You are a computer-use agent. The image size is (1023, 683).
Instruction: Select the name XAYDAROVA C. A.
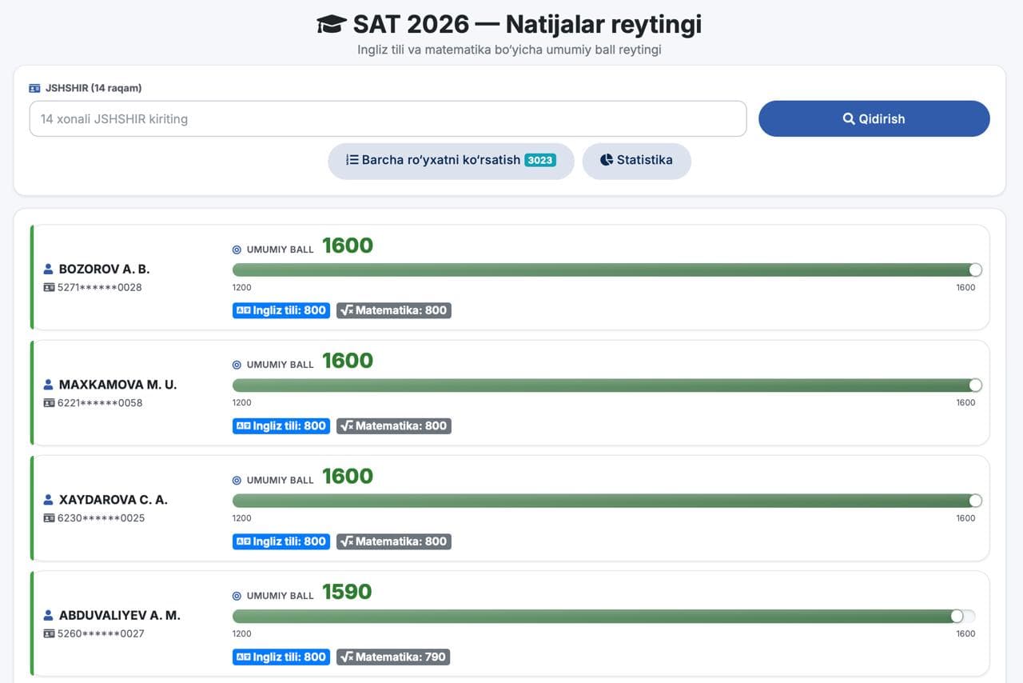pyautogui.click(x=113, y=500)
